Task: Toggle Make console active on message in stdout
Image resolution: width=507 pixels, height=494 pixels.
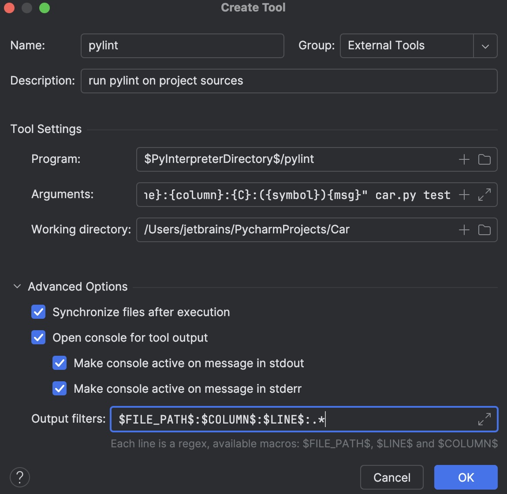Action: coord(60,363)
